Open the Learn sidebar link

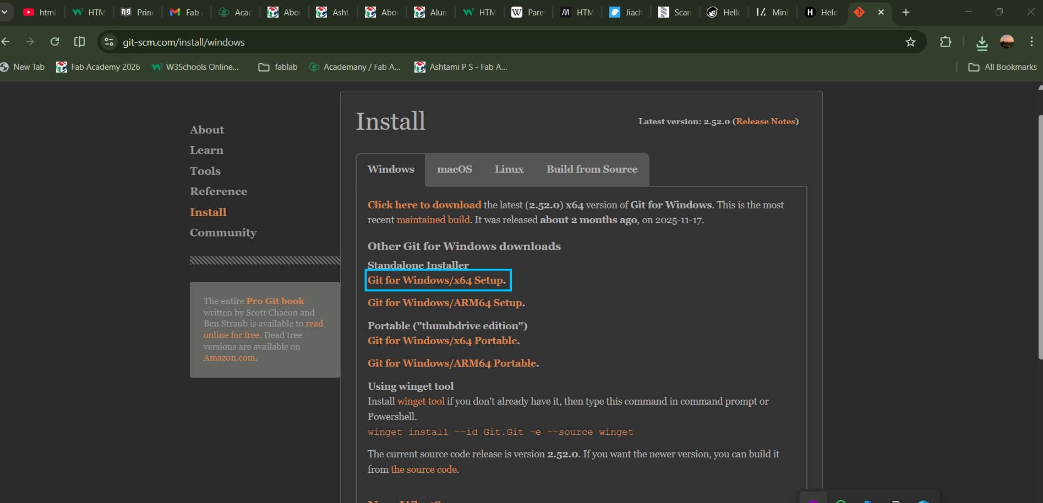(x=206, y=150)
